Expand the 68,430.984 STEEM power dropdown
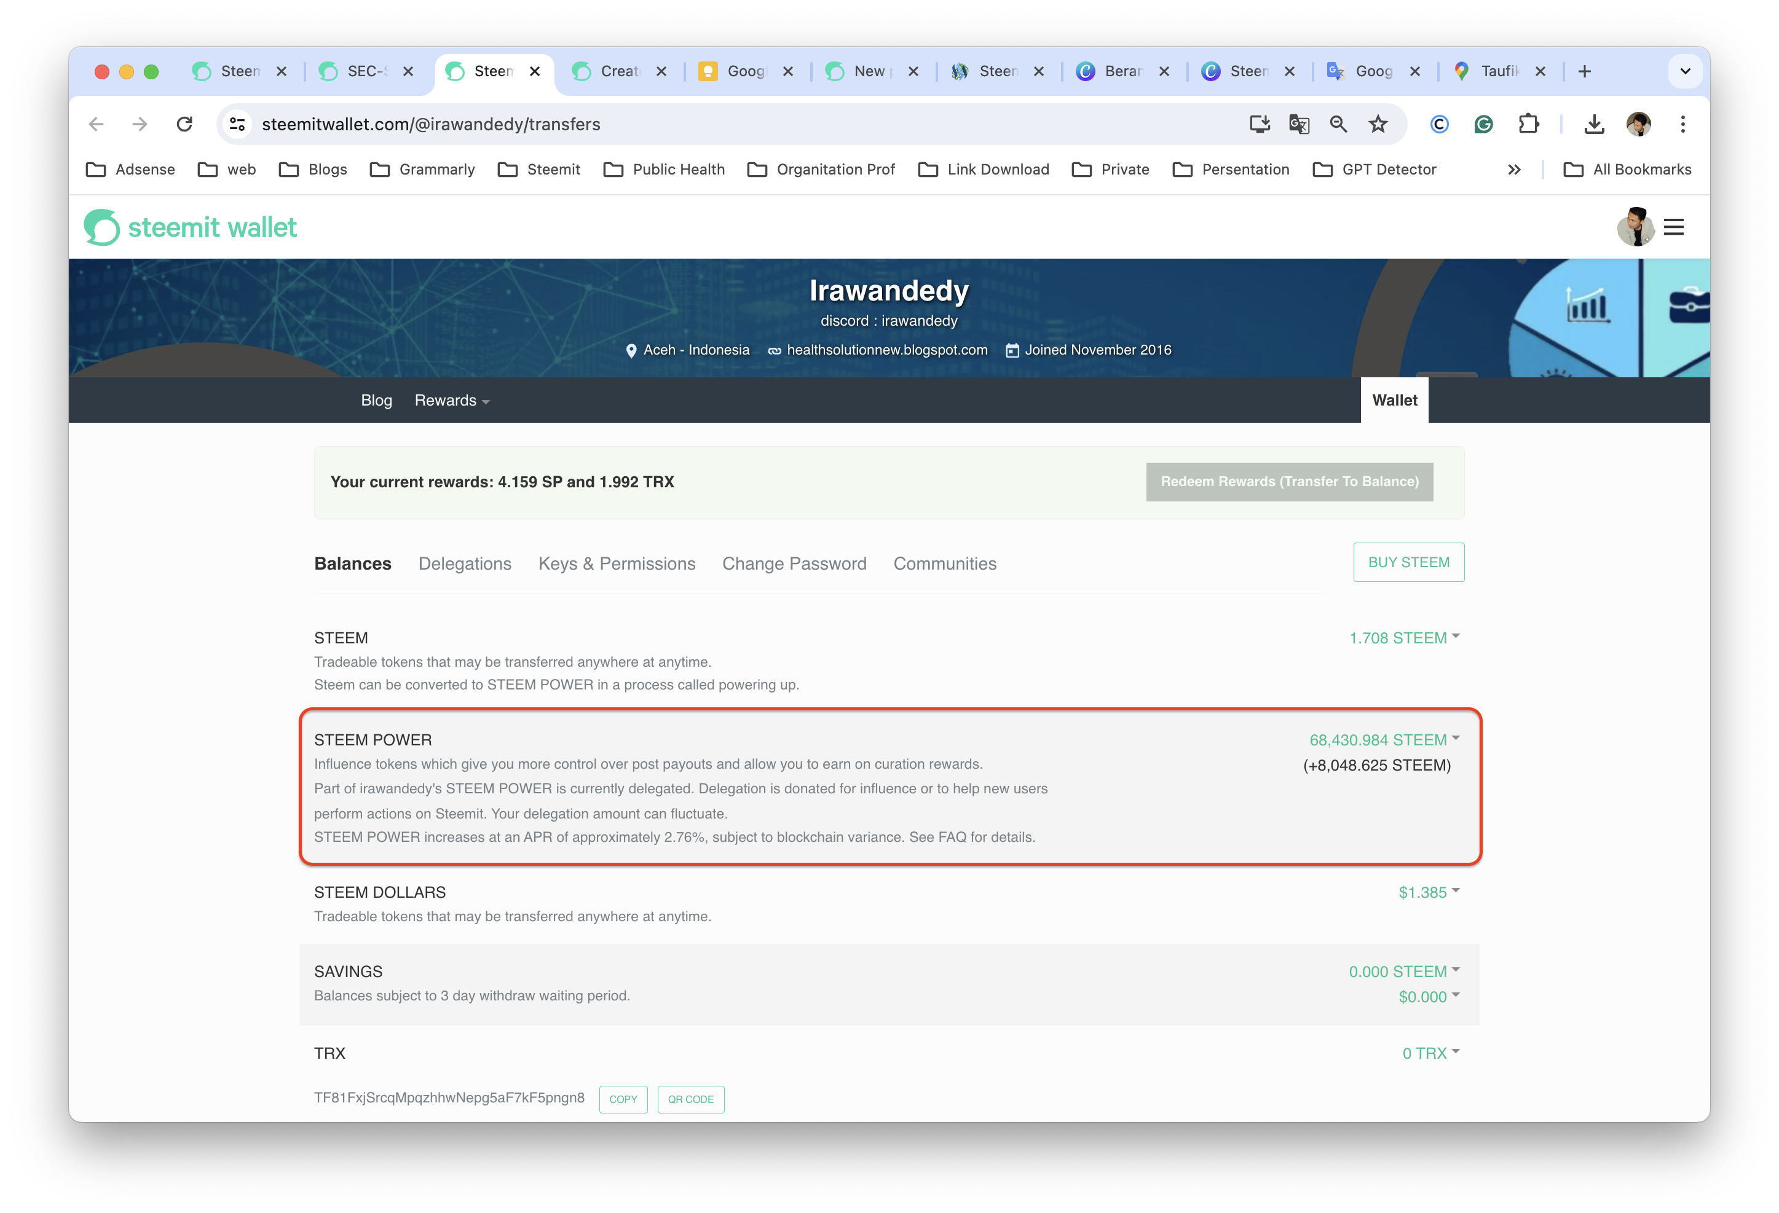The image size is (1779, 1213). click(1384, 739)
